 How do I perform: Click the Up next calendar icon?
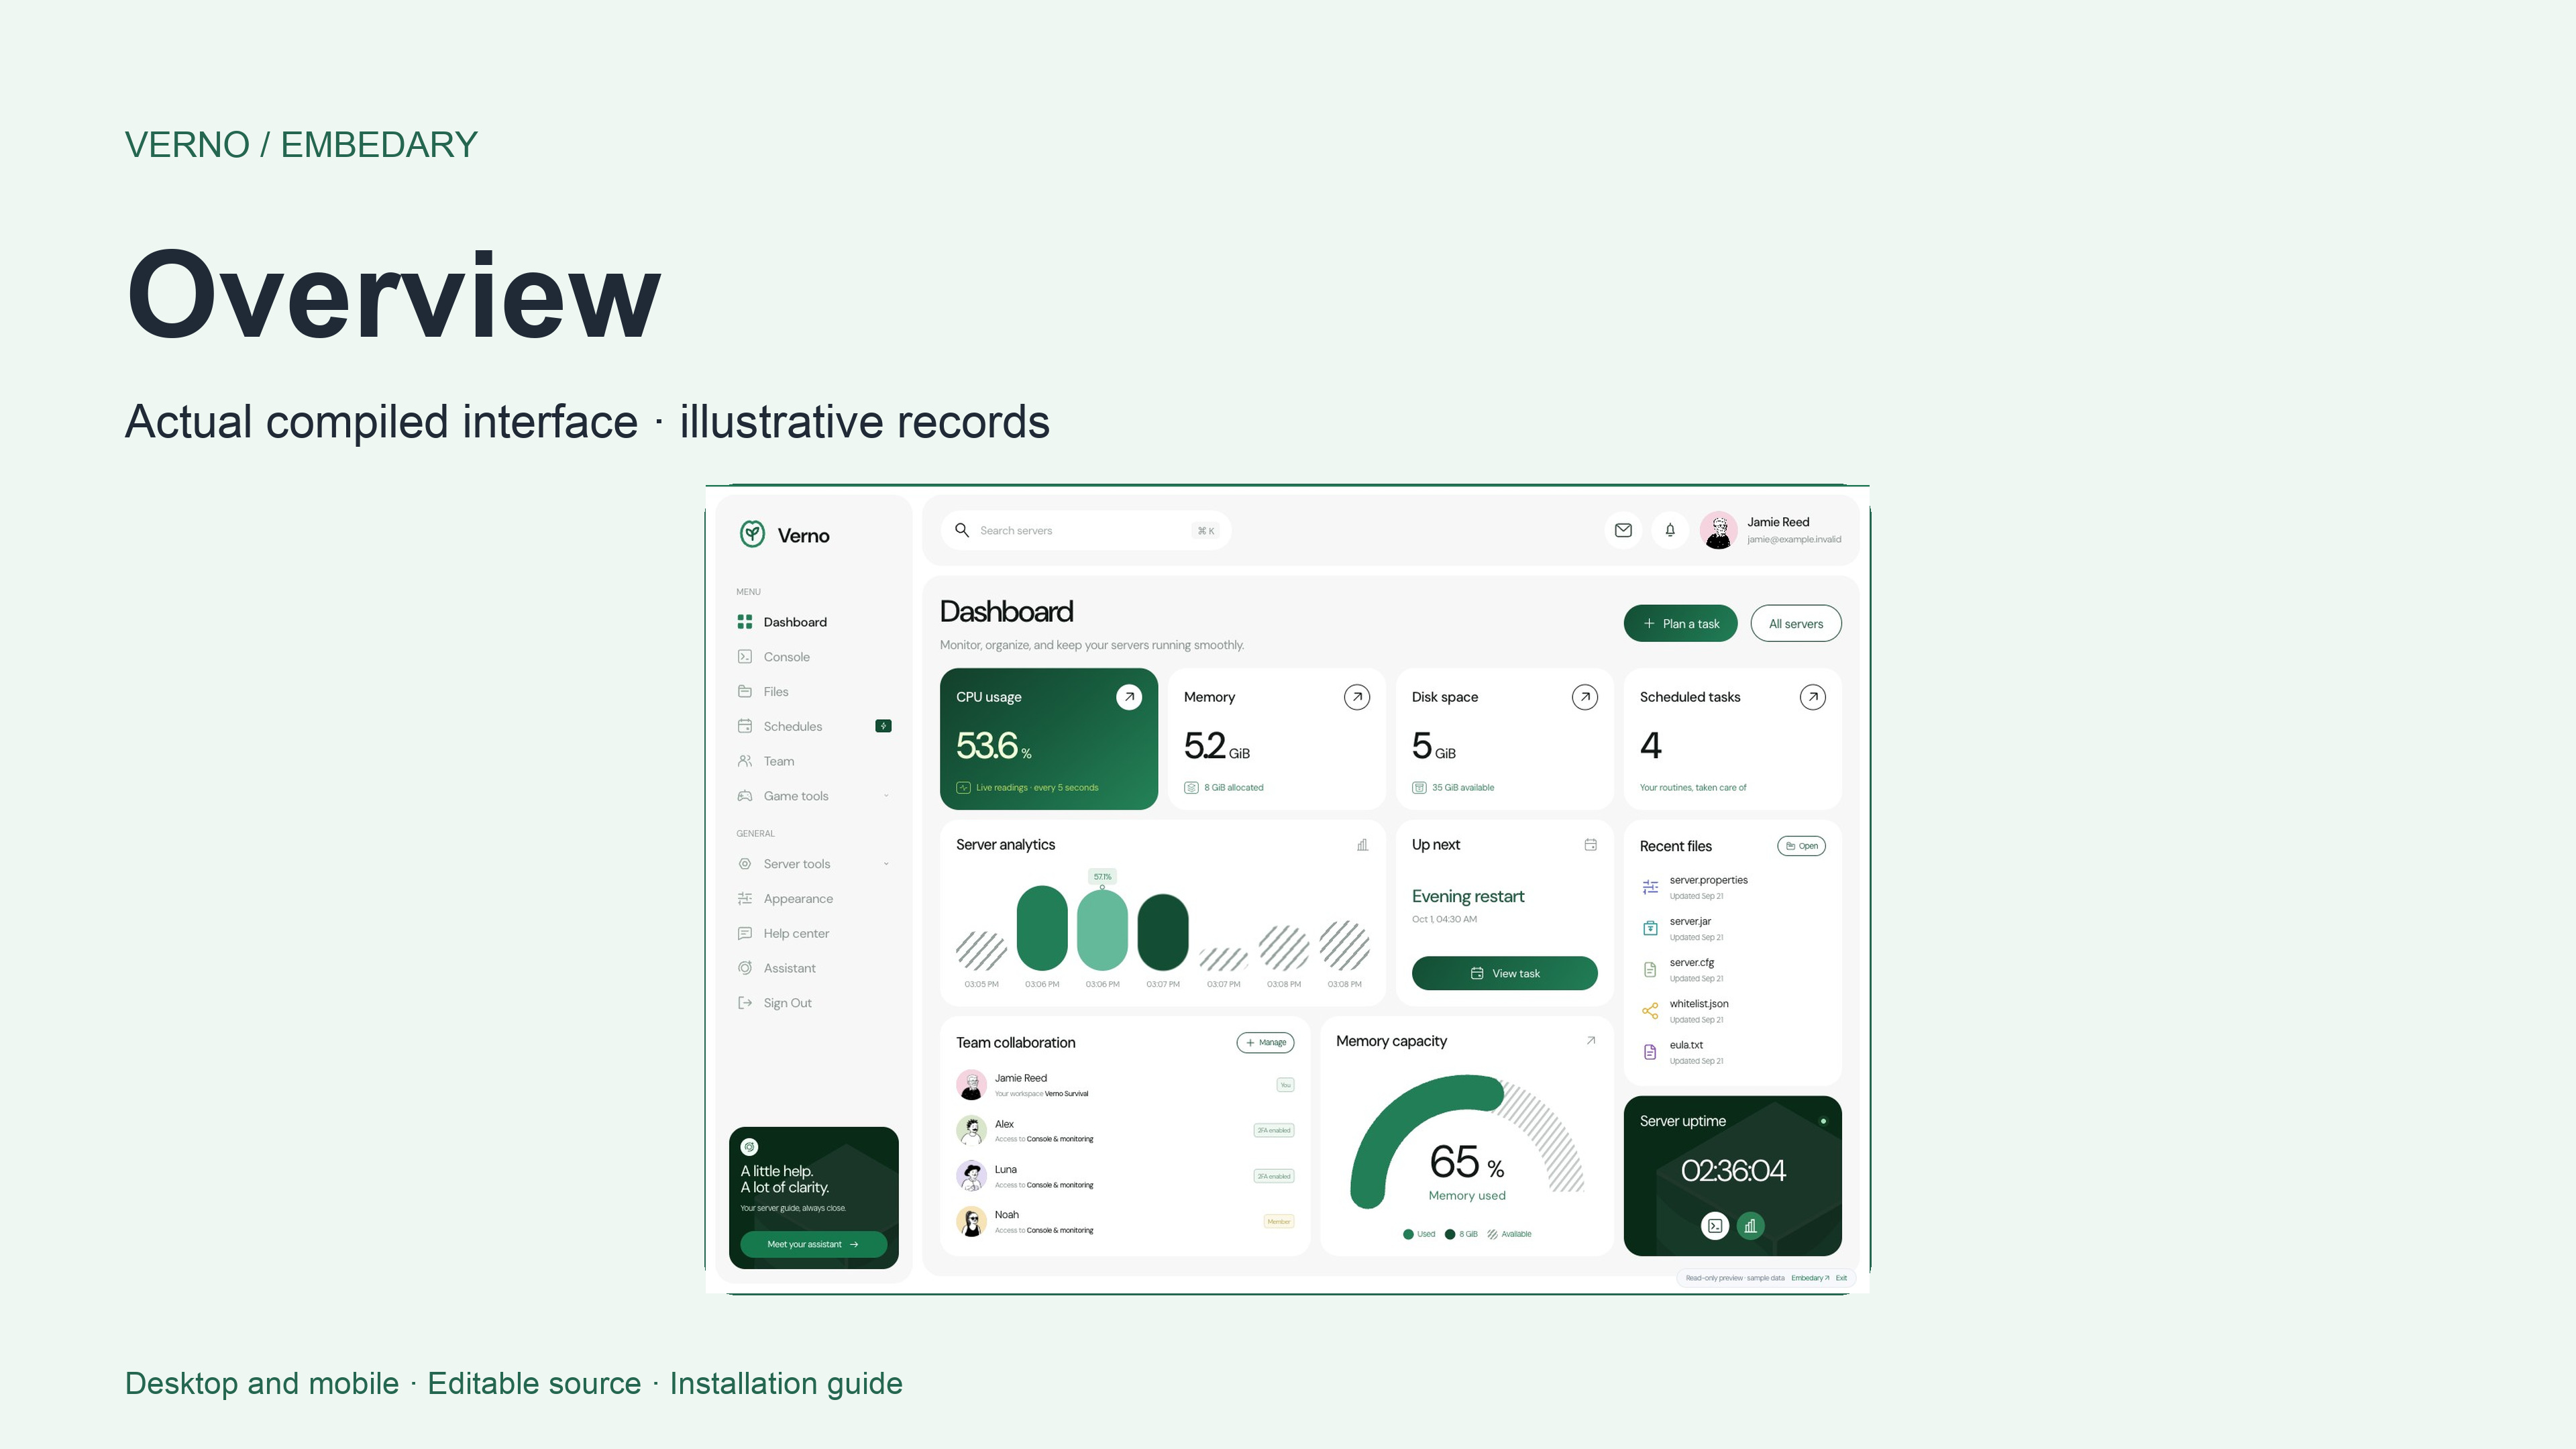[1590, 845]
